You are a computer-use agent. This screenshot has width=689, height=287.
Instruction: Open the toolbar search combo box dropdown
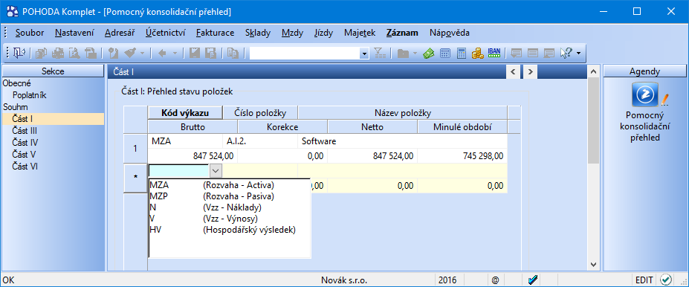pyautogui.click(x=364, y=54)
